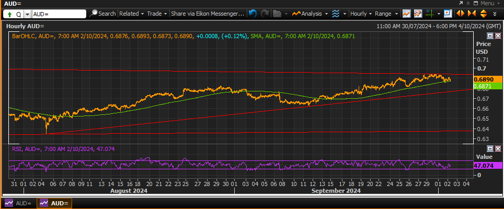Image resolution: width=504 pixels, height=209 pixels.
Task: Maximize the price panel
Action: click(x=490, y=36)
